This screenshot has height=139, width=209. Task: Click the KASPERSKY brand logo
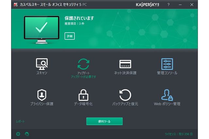coord(147,5)
